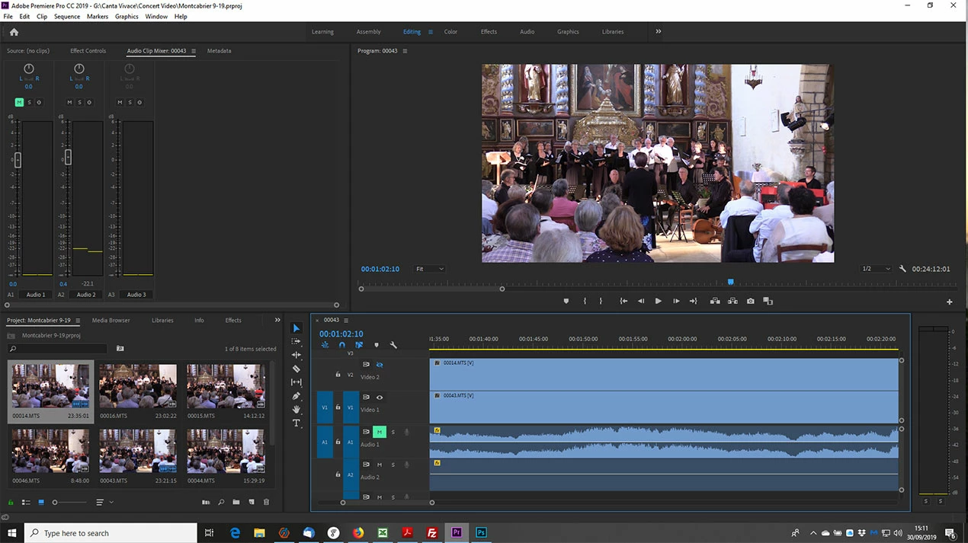Viewport: 968px width, 543px height.
Task: Delete selected item with trash icon
Action: [266, 503]
